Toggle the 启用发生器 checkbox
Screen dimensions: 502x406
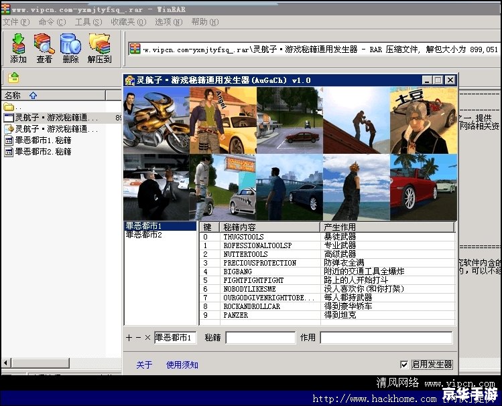404,365
